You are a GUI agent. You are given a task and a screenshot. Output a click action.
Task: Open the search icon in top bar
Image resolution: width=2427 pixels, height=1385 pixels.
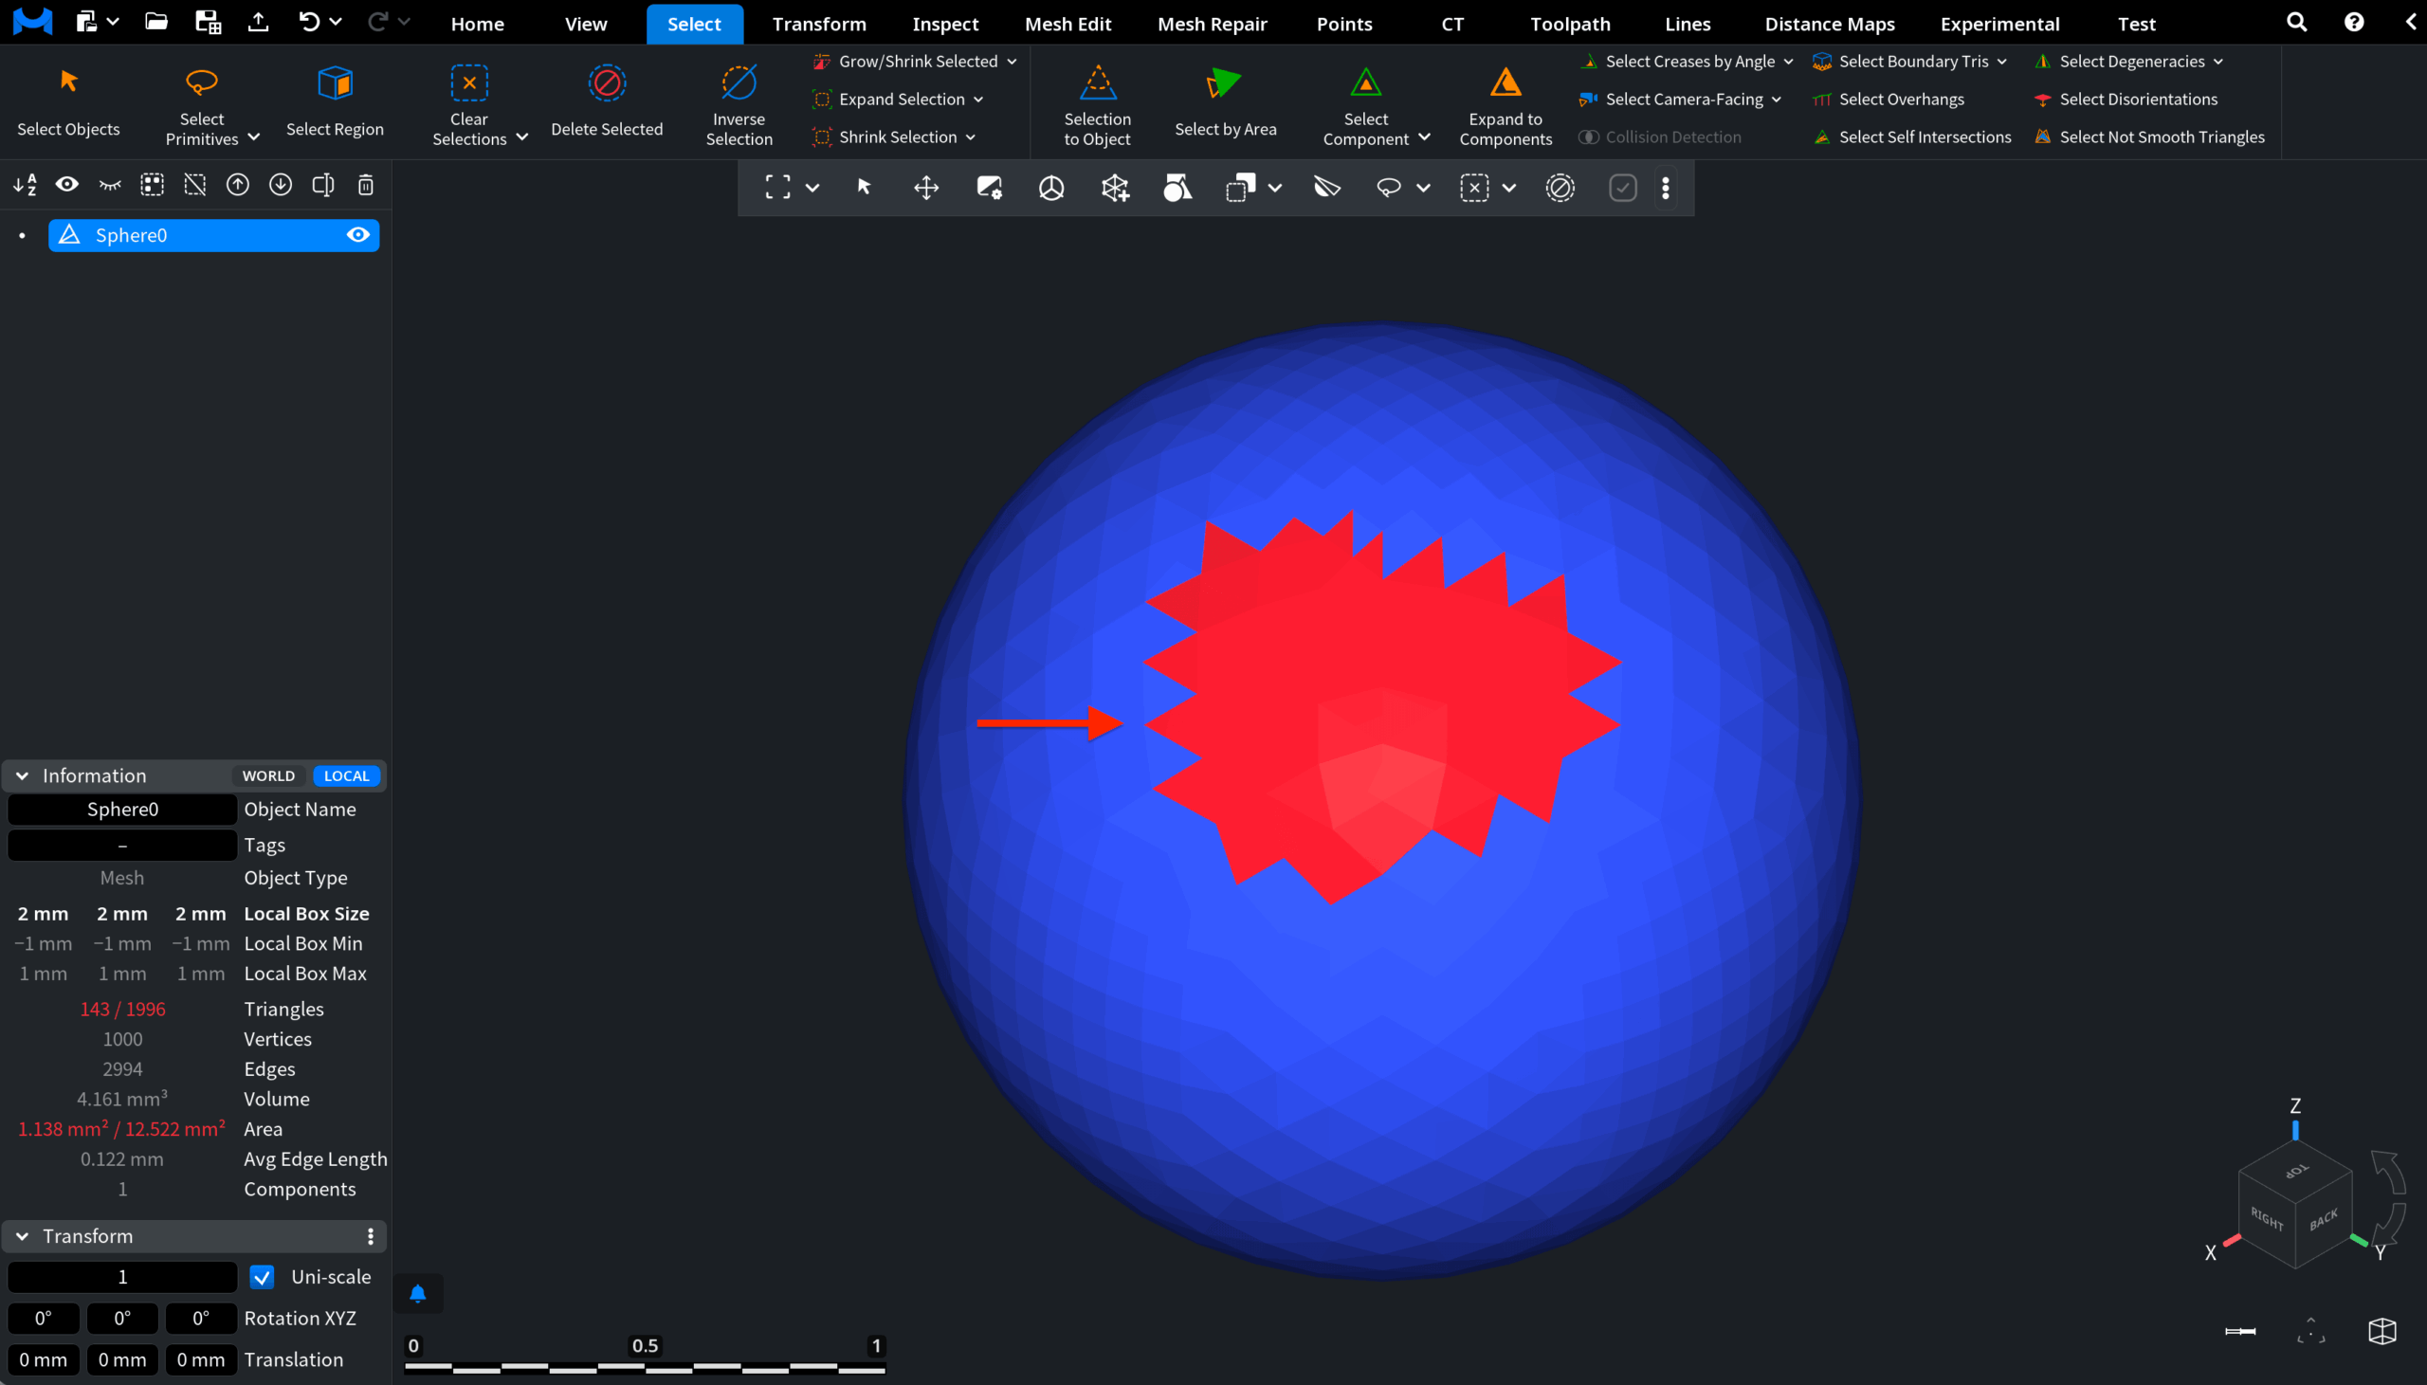[x=2296, y=23]
